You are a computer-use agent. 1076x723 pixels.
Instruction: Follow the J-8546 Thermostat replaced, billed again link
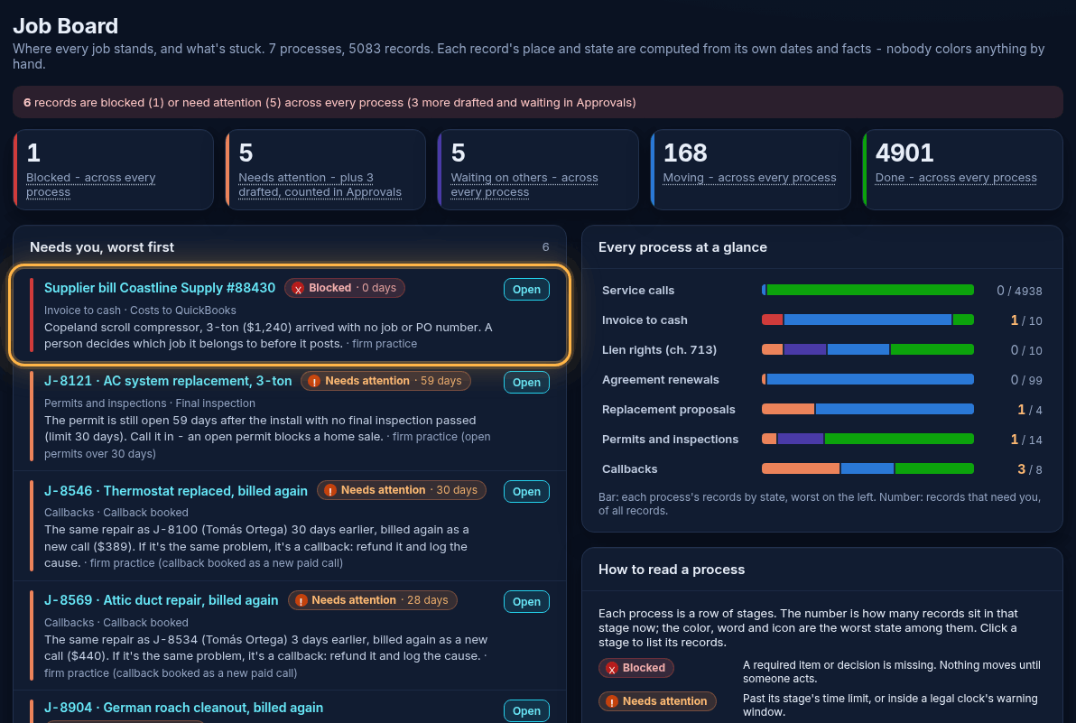176,490
